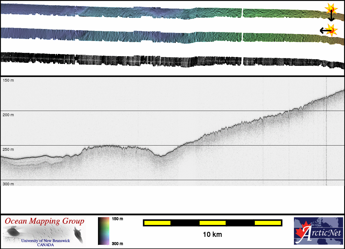The width and height of the screenshot is (345, 249).
Task: Click the 10 km scale label
Action: 212,235
